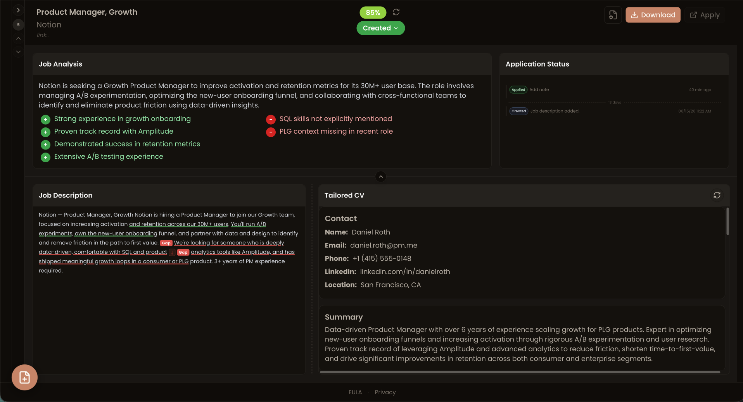Click "Demonstrated success in retention metrics"
743x402 pixels.
point(127,144)
